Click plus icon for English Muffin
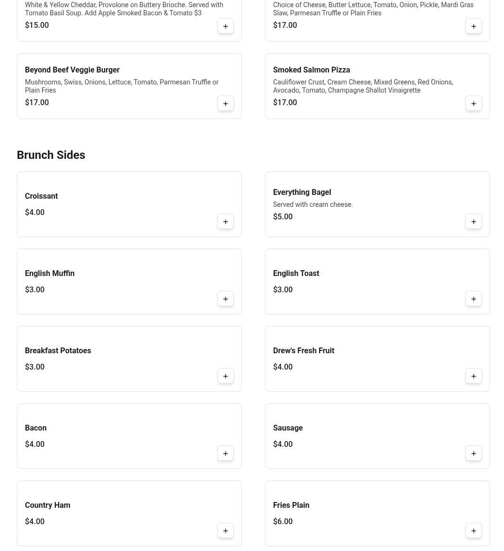This screenshot has width=504, height=551. pos(226,299)
